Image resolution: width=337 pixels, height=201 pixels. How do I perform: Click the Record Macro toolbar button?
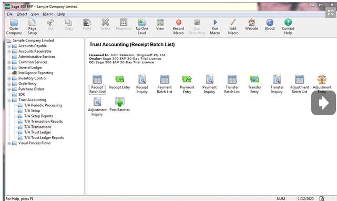click(178, 27)
